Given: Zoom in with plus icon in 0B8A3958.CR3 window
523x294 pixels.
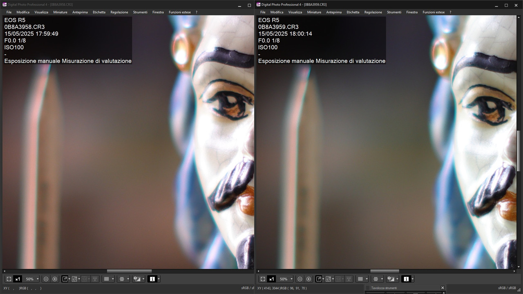Looking at the screenshot, I should pos(55,279).
